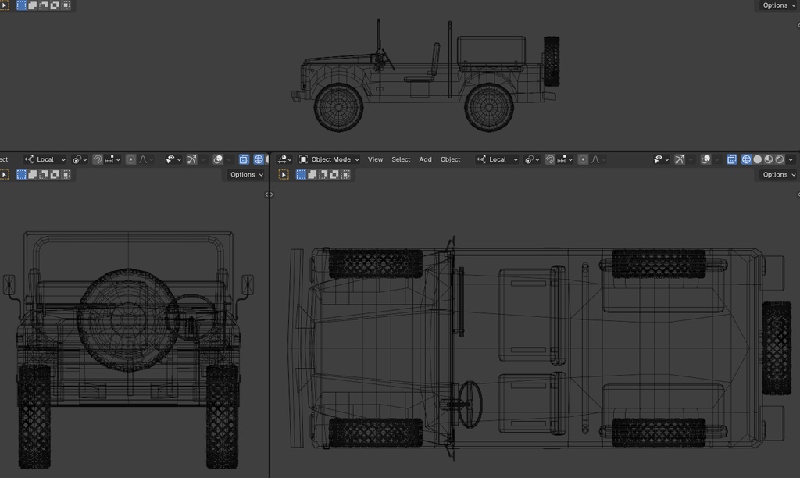Choose invert-selection mode in side-view viewport
Viewport: 800px width, 478px height.
coord(55,5)
